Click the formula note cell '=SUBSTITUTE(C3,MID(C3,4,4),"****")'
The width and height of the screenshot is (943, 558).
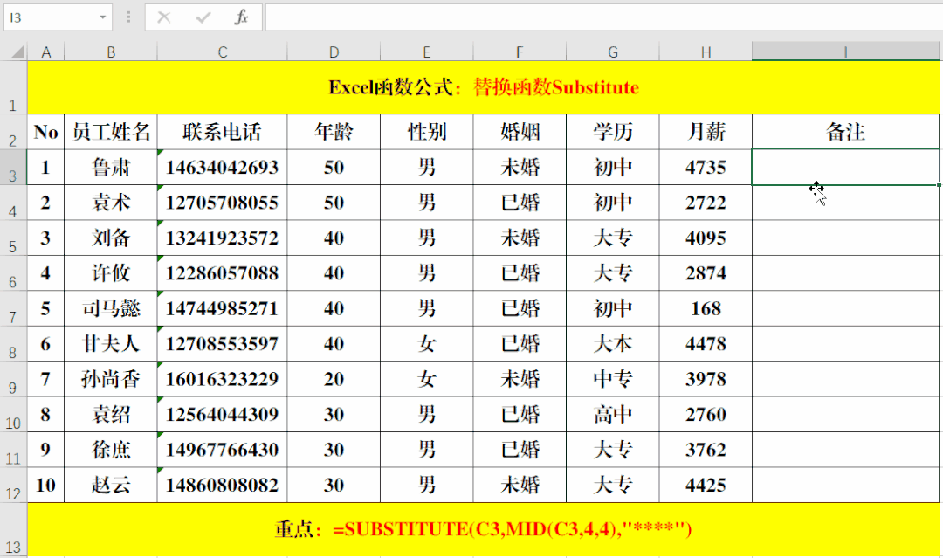(483, 530)
